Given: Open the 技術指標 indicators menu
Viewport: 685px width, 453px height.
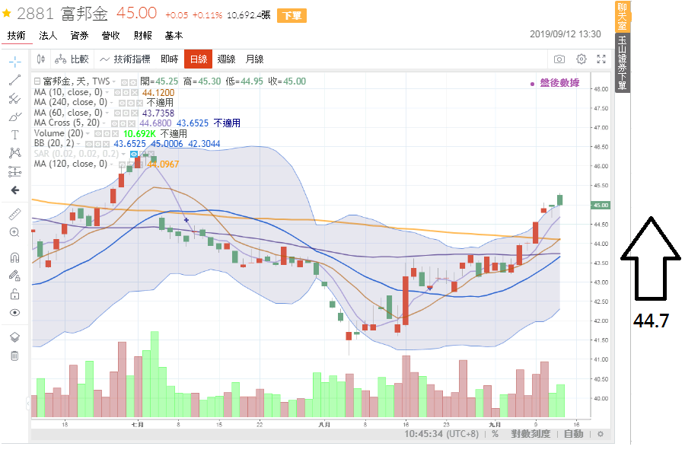Looking at the screenshot, I should click(x=125, y=59).
